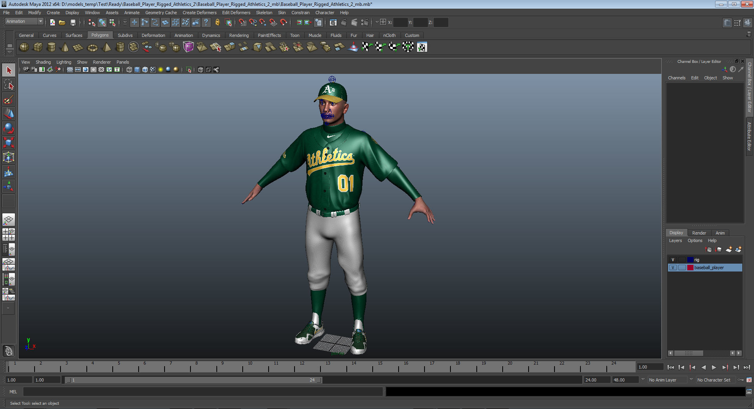The height and width of the screenshot is (409, 754).
Task: Switch to four view layout icon
Action: pos(9,235)
